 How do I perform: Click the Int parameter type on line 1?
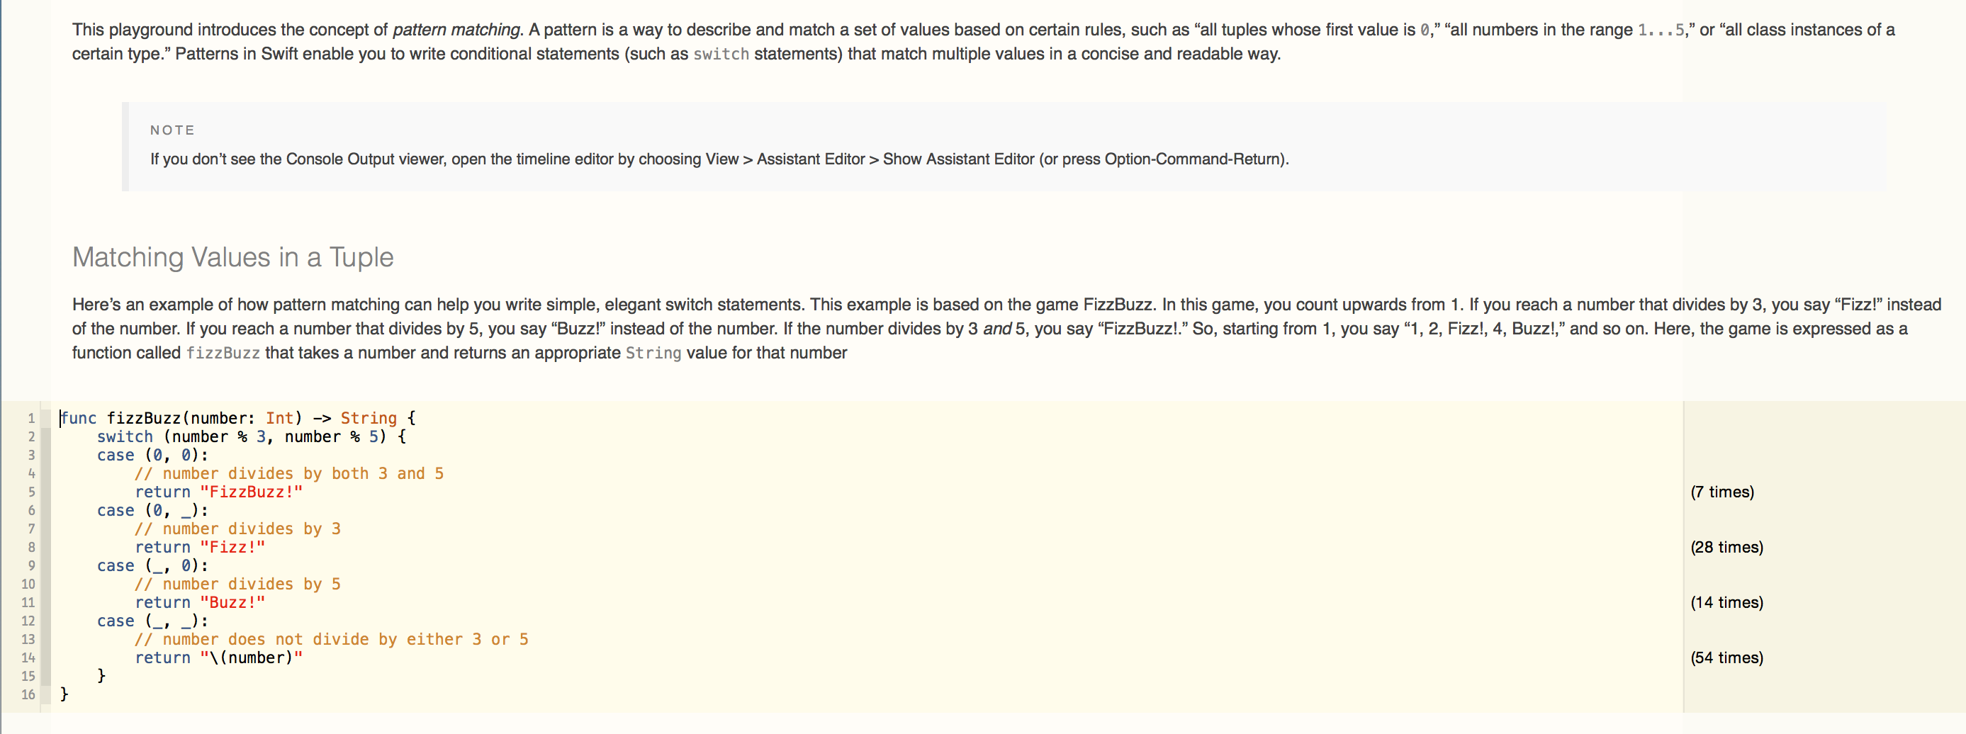(x=279, y=418)
